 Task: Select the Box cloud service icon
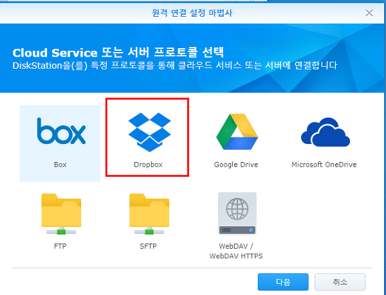click(x=61, y=130)
